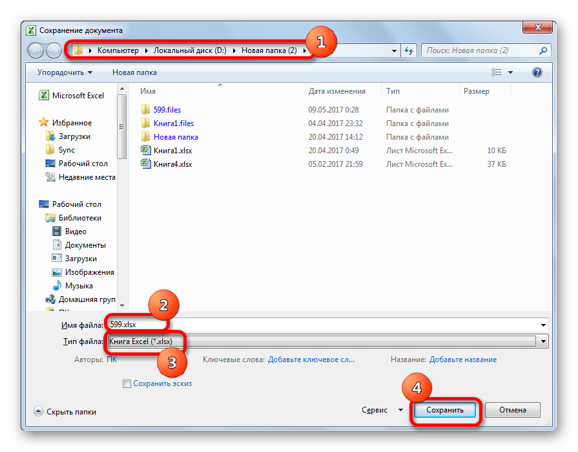Click the Добавьте название link
578x452 pixels.
(x=462, y=360)
